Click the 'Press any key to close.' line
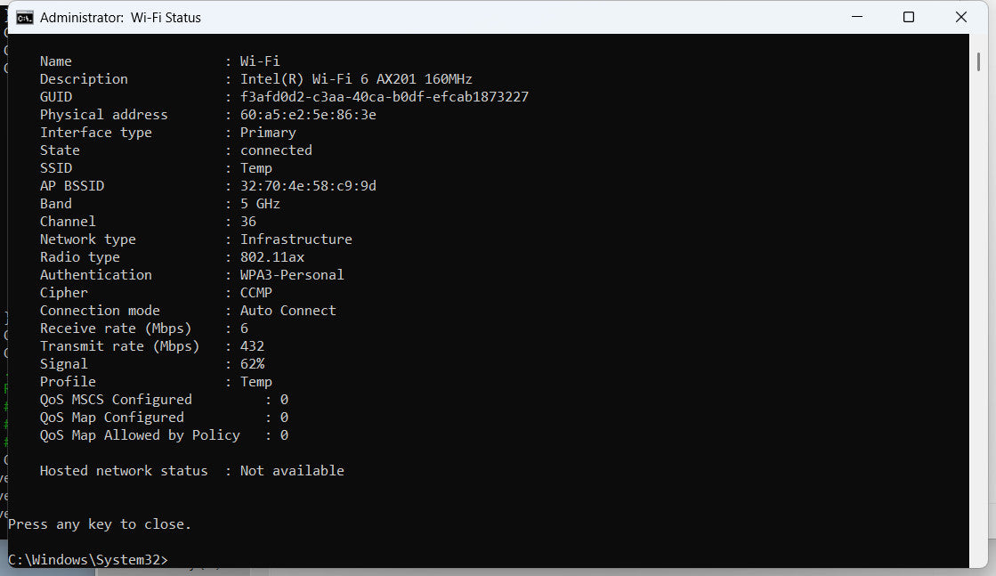Image resolution: width=996 pixels, height=576 pixels. (100, 524)
